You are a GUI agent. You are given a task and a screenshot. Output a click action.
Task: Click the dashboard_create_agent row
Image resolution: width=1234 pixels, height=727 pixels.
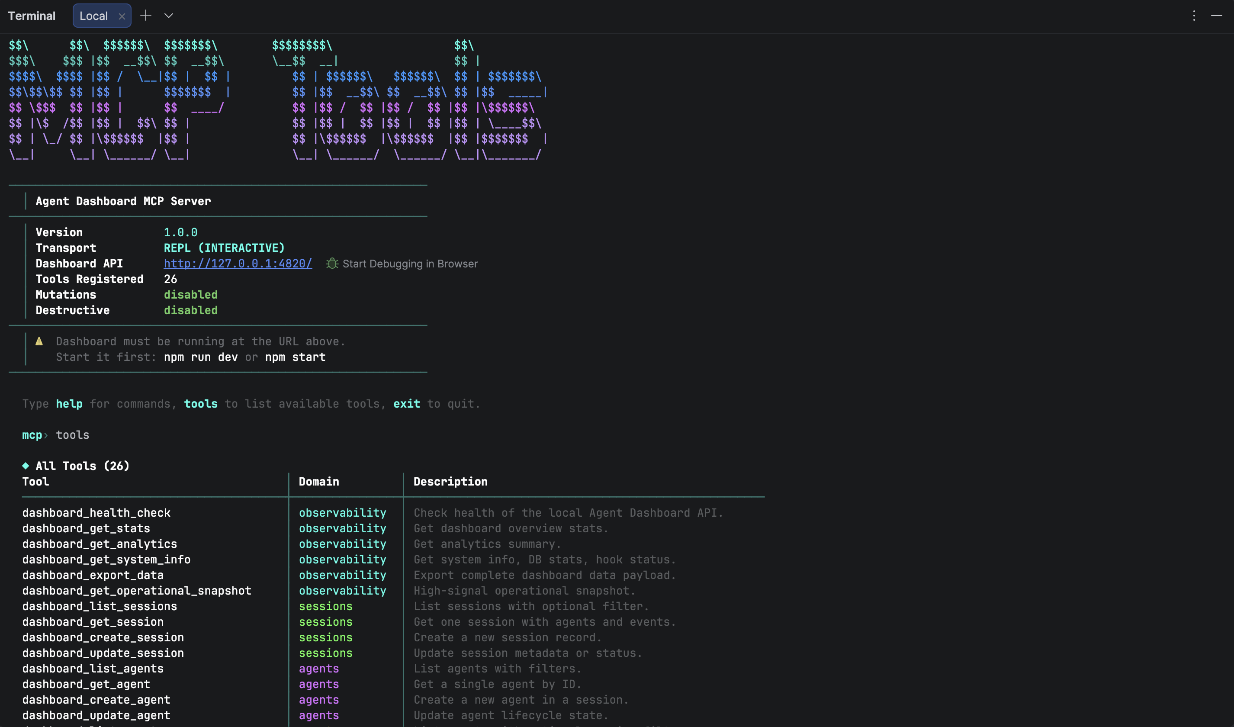[96, 700]
